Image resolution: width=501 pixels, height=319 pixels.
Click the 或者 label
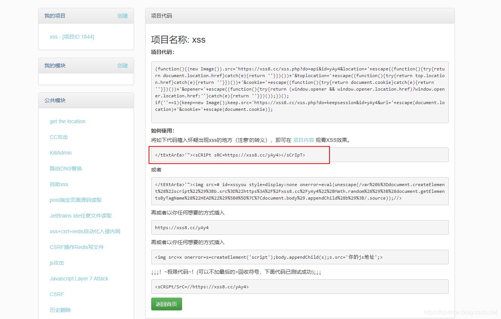tap(156, 170)
